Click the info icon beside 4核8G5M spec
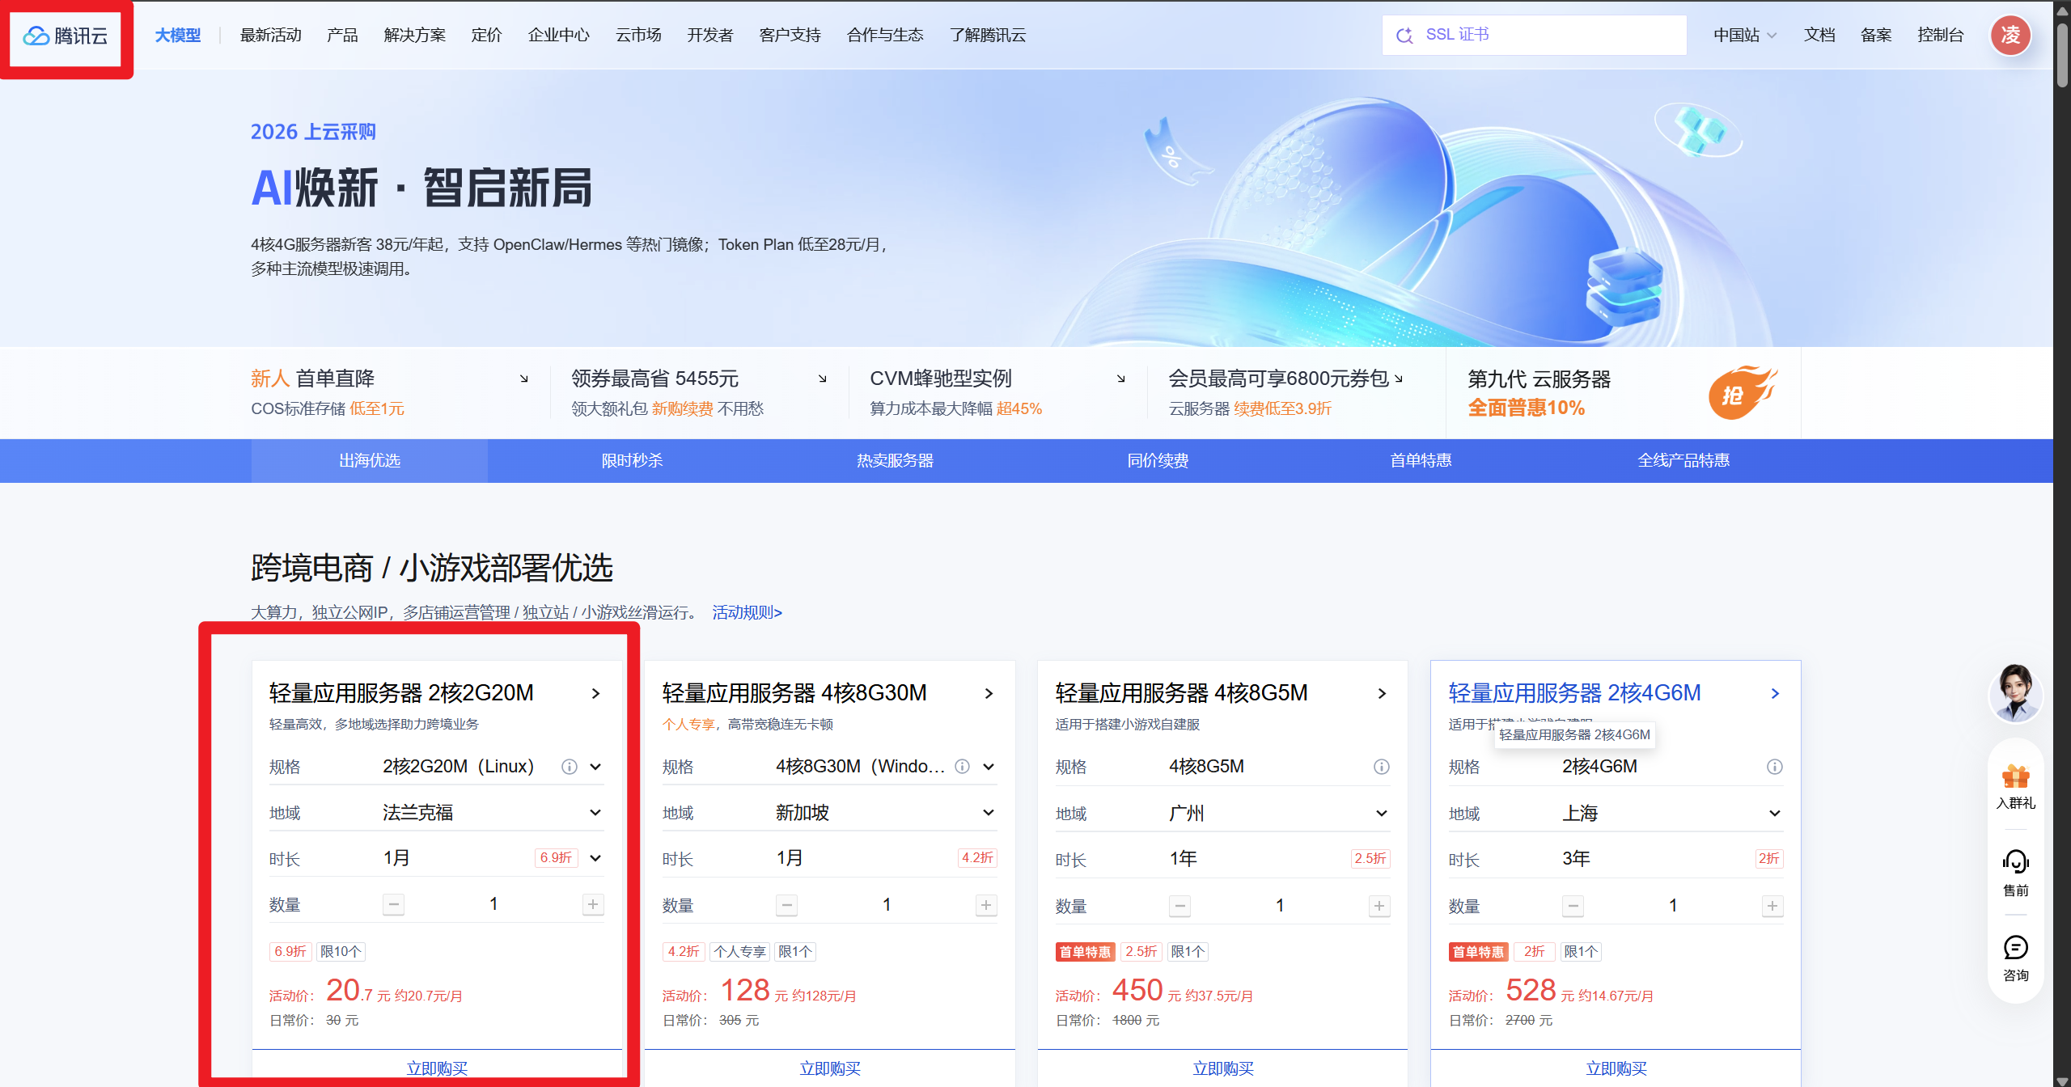The width and height of the screenshot is (2071, 1087). 1381,767
